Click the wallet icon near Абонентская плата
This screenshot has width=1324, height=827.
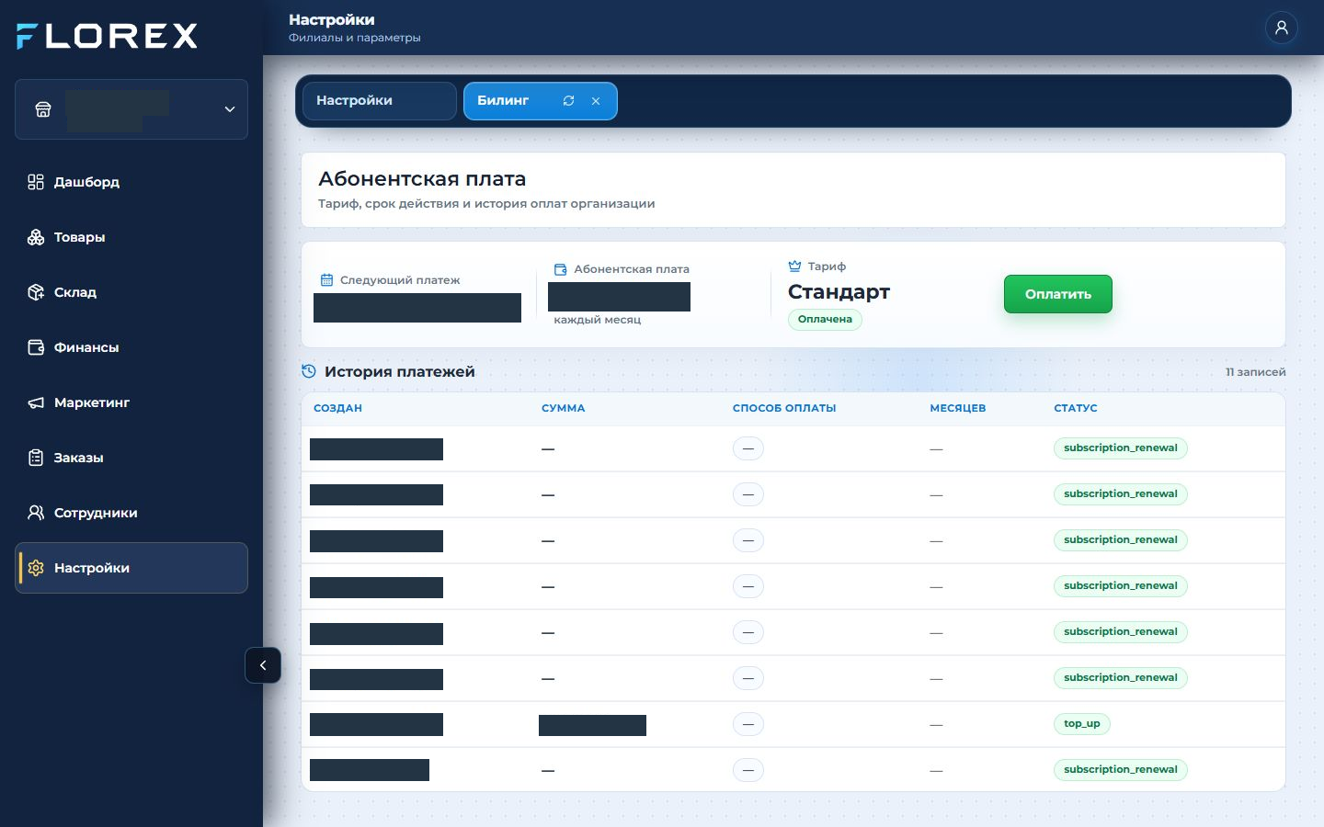click(x=560, y=269)
